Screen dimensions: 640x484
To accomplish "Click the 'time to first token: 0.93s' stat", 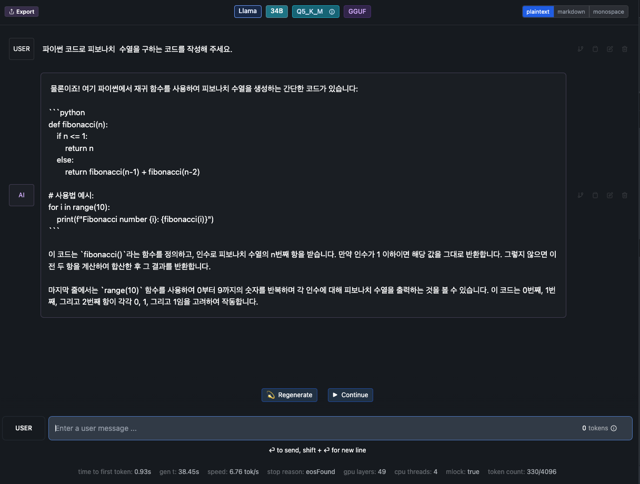I will pos(115,472).
